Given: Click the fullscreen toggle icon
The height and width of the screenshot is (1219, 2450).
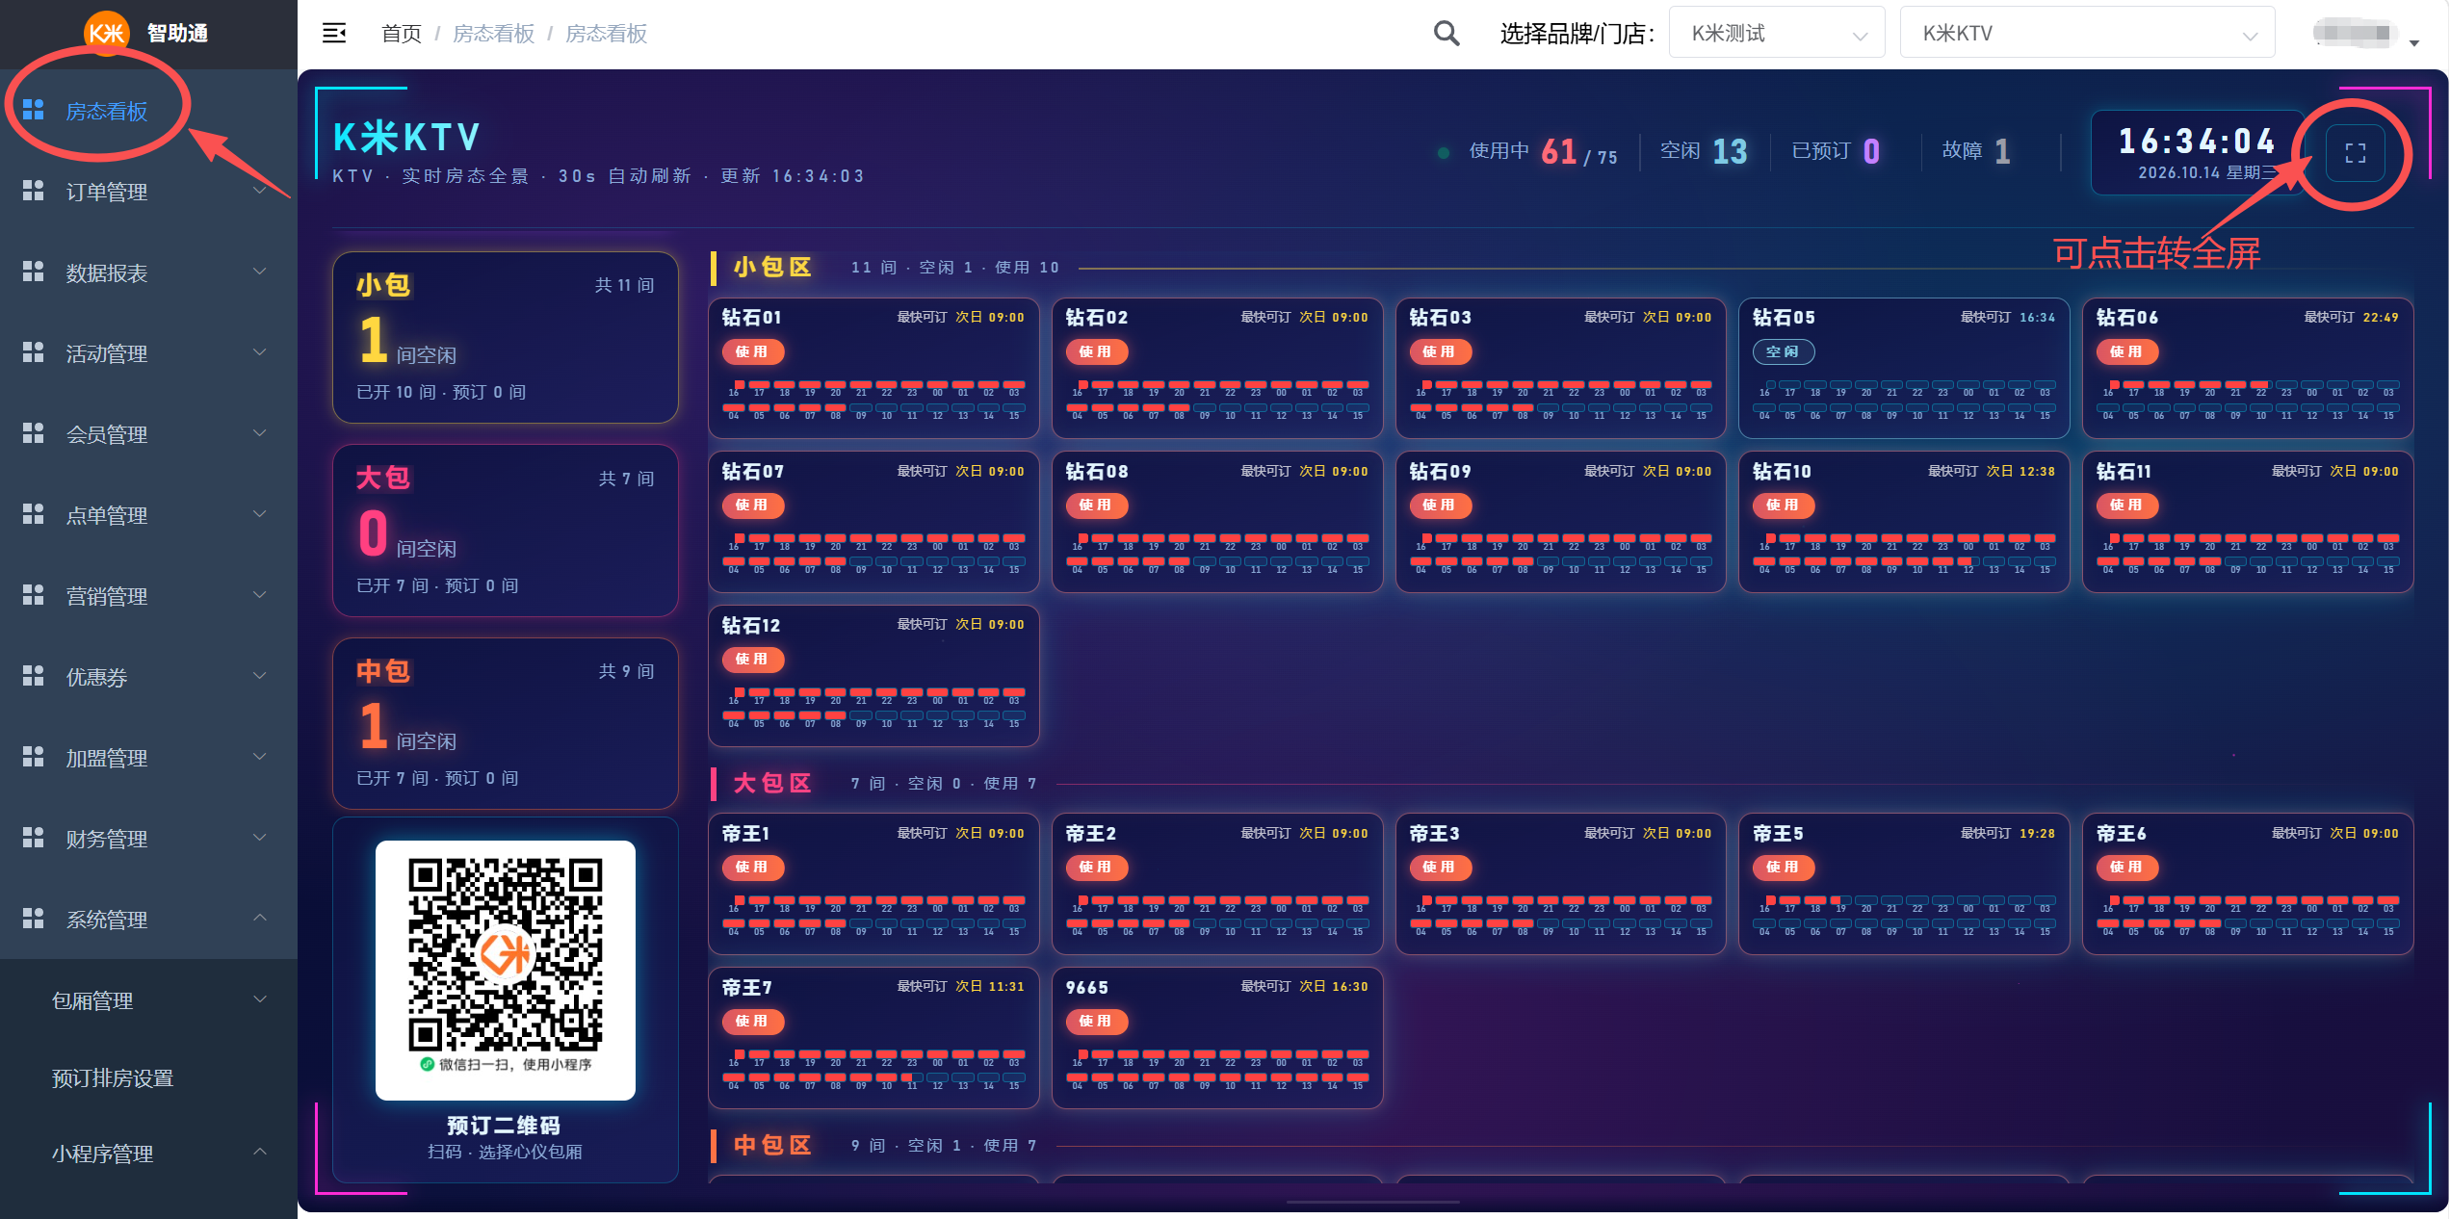Looking at the screenshot, I should 2355,153.
